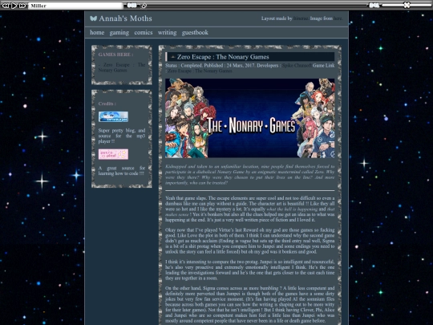Visit the layout maker's link in the header

[x=301, y=18]
